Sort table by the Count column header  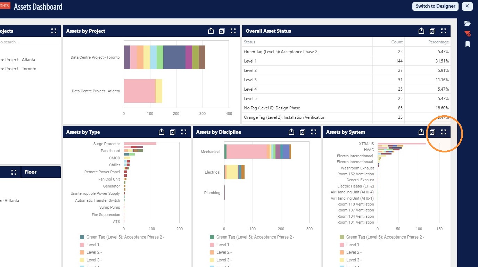coord(397,42)
